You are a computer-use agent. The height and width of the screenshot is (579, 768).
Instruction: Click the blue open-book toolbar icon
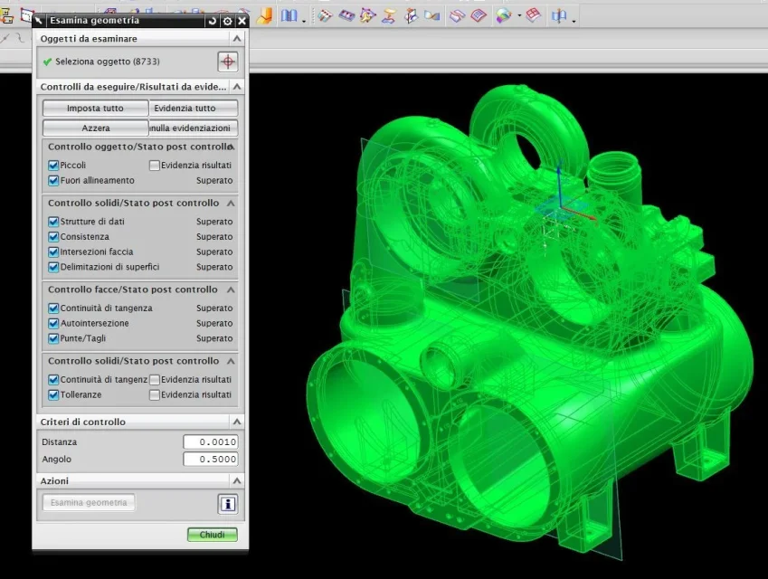pyautogui.click(x=289, y=15)
